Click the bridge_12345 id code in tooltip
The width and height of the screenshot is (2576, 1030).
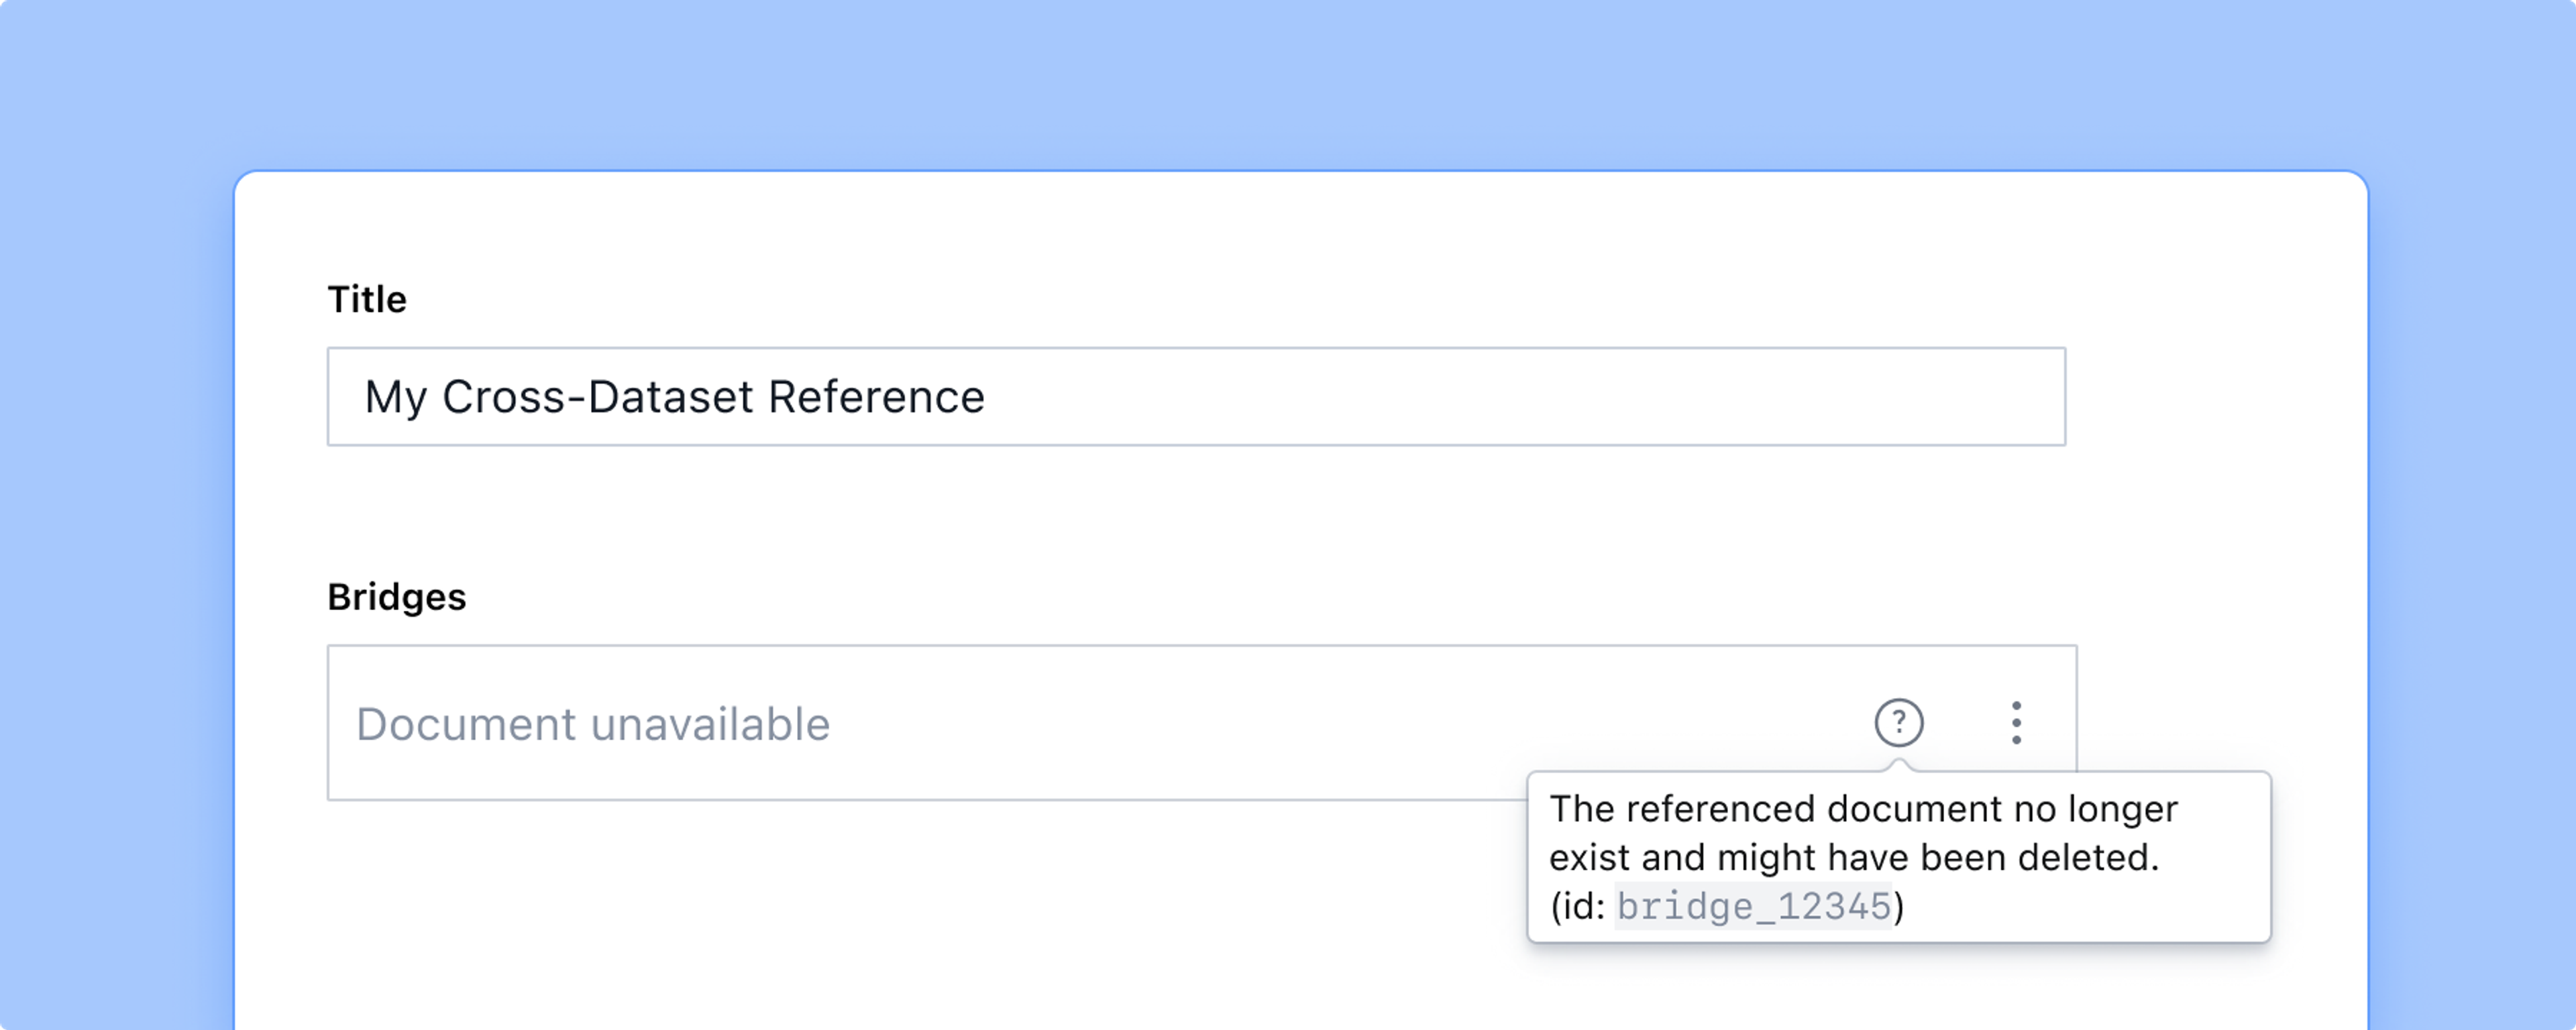(x=1754, y=907)
